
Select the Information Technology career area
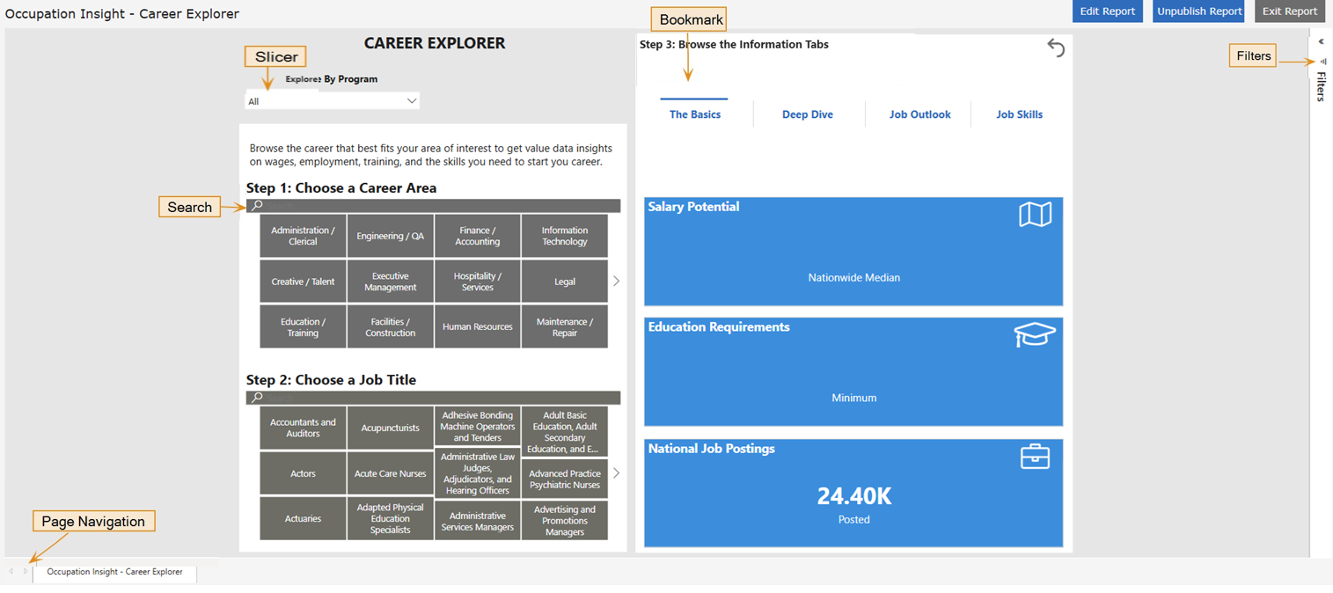pos(564,236)
